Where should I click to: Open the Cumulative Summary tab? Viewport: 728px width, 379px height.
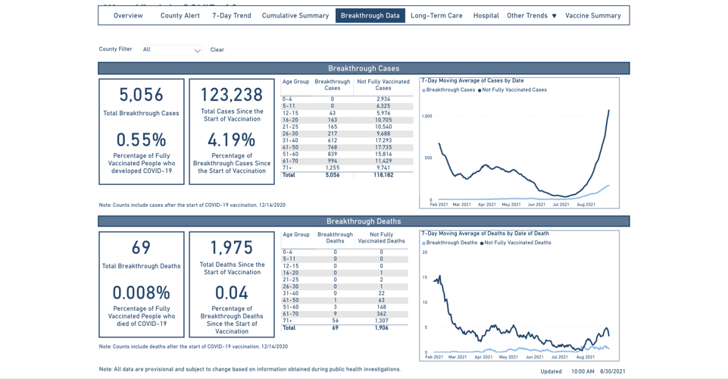click(295, 16)
